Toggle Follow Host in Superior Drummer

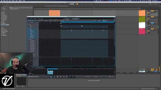point(51,77)
